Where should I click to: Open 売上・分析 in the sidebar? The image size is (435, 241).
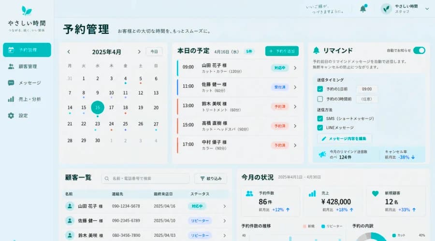tap(27, 99)
